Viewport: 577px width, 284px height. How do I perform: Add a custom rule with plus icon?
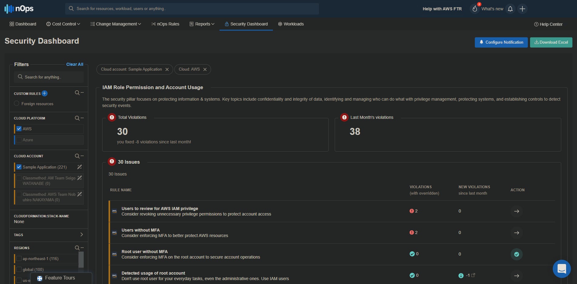click(45, 93)
